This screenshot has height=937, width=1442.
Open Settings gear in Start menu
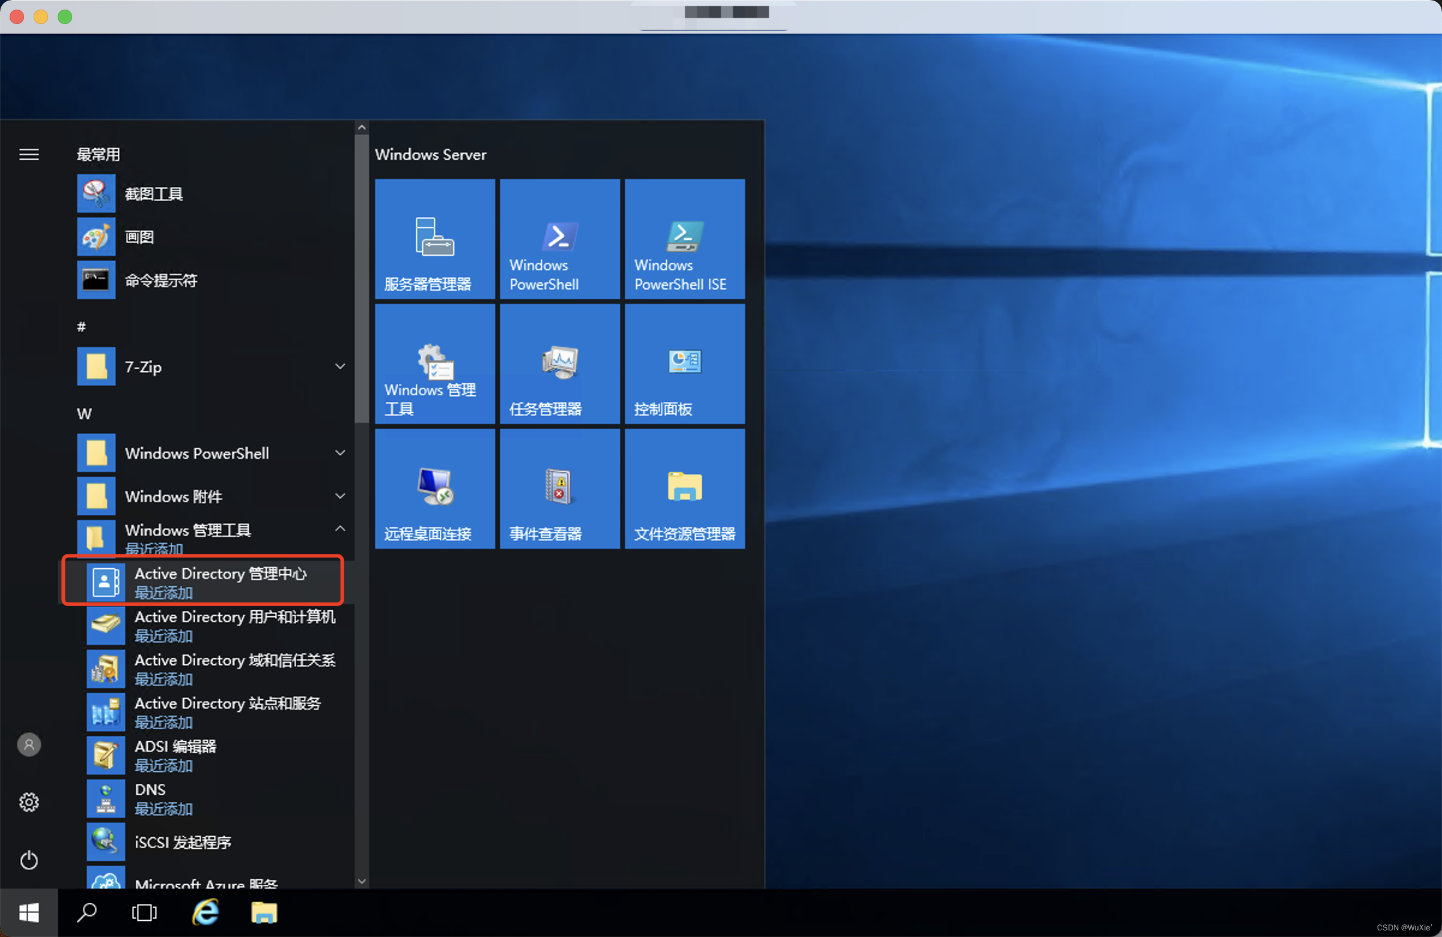(28, 802)
